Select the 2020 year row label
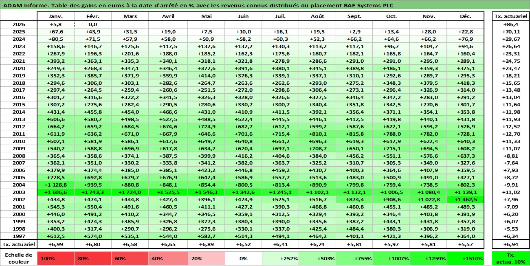 [x=19, y=68]
